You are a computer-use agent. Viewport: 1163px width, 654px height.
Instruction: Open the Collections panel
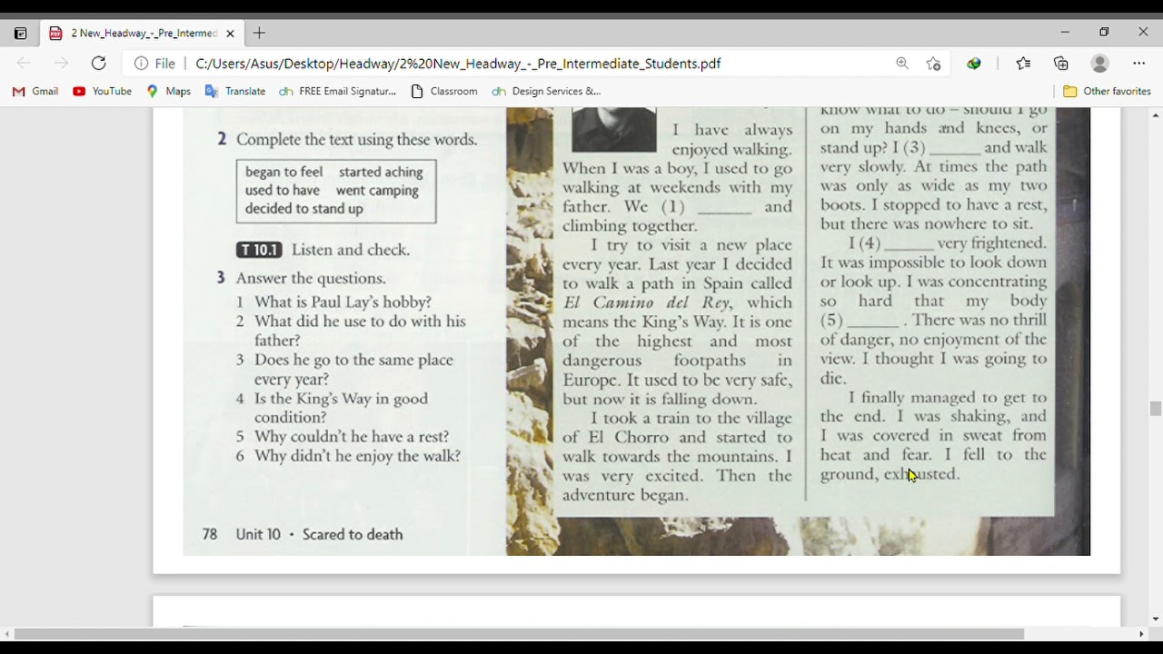[1061, 64]
